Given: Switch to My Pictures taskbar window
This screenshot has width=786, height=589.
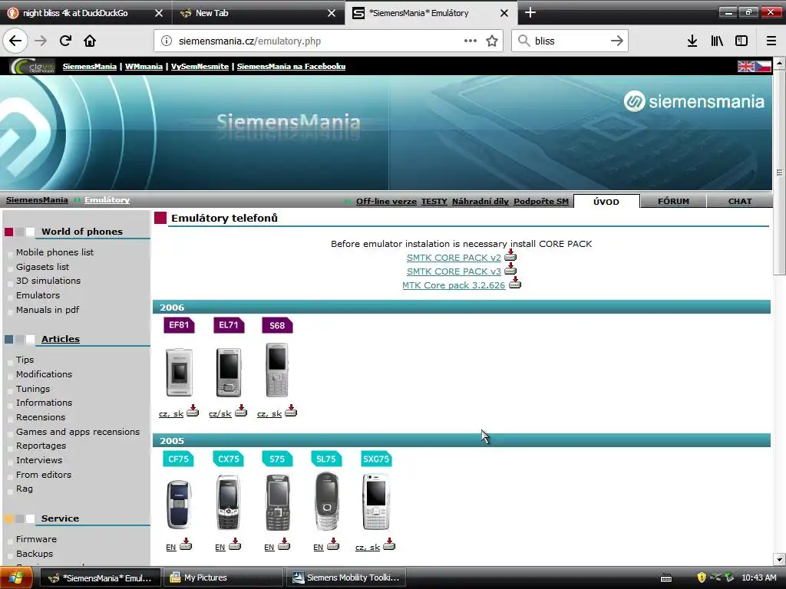Looking at the screenshot, I should (223, 577).
